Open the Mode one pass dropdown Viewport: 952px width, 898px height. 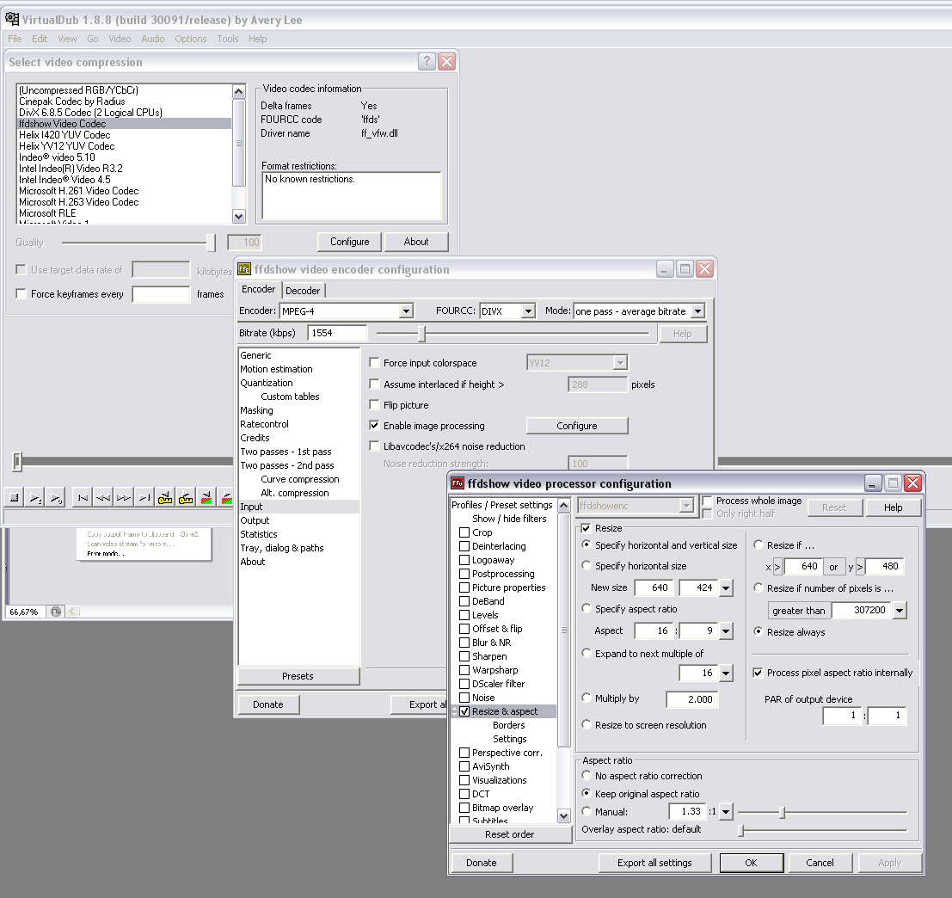point(697,311)
